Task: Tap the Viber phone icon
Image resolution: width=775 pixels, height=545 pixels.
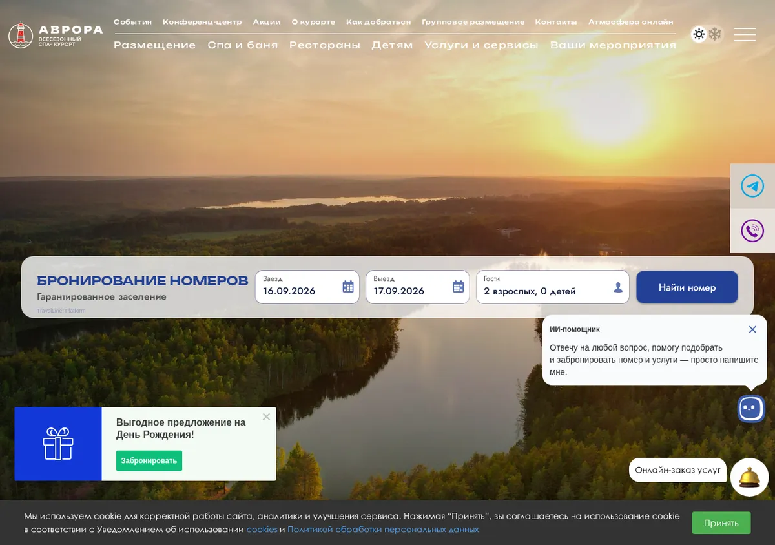Action: 752,231
